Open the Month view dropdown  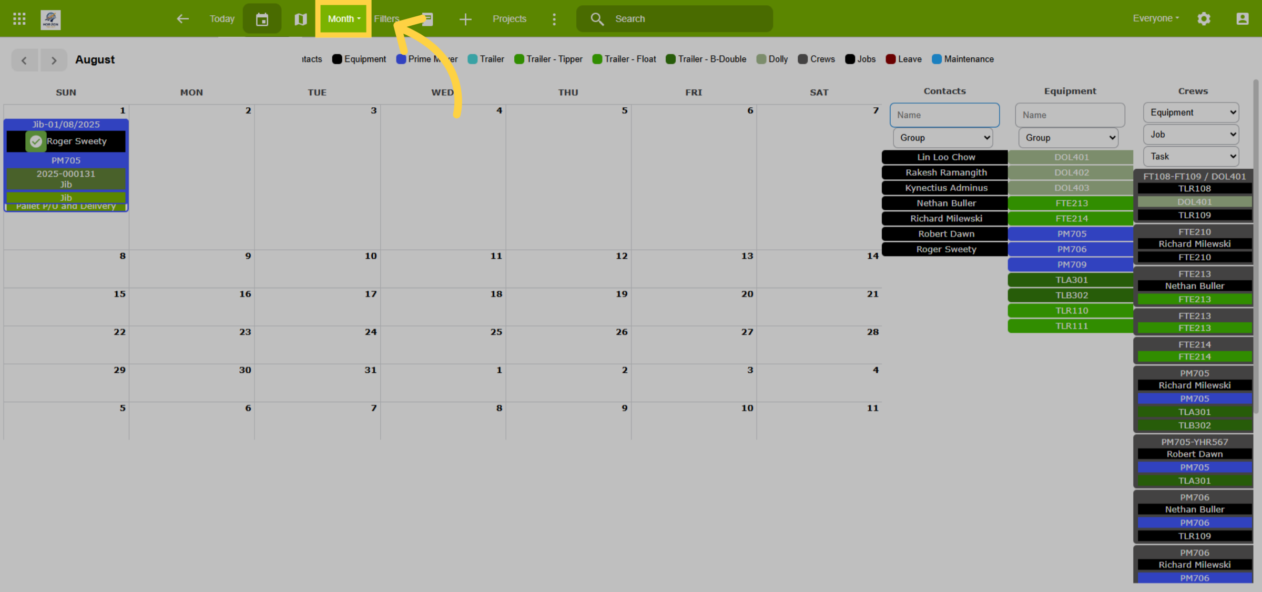pyautogui.click(x=343, y=19)
